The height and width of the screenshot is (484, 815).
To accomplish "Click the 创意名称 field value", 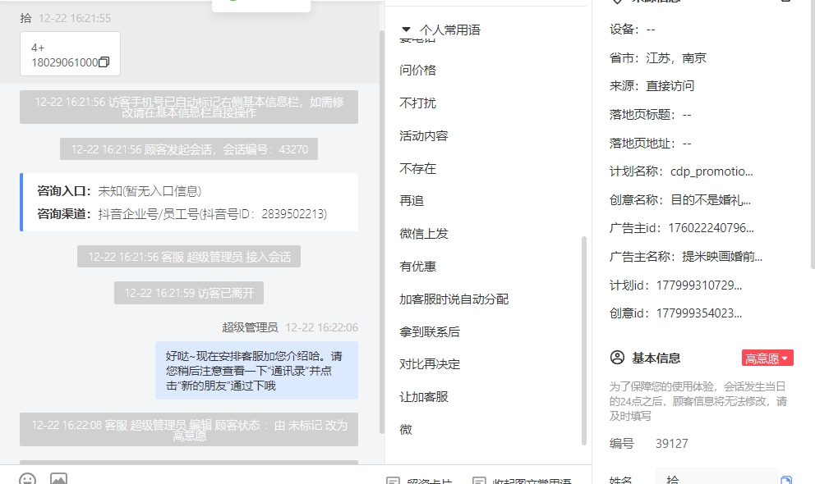I will coord(711,199).
